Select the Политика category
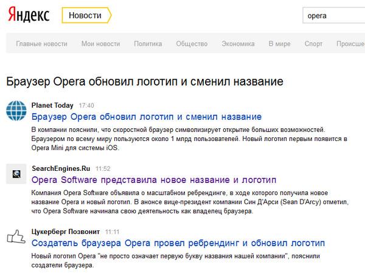This screenshot has height=279, width=365. tap(148, 44)
